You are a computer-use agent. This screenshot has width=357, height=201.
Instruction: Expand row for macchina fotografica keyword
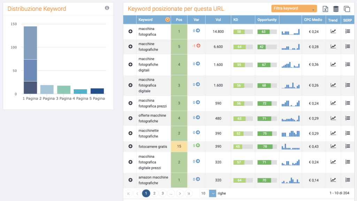click(130, 32)
